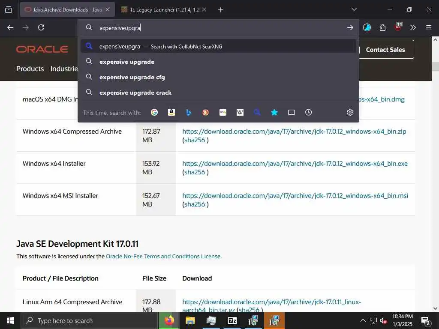This screenshot has width=439, height=329.
Task: Open sha256 link for Windows x64 Compressed Archive
Action: click(x=195, y=140)
